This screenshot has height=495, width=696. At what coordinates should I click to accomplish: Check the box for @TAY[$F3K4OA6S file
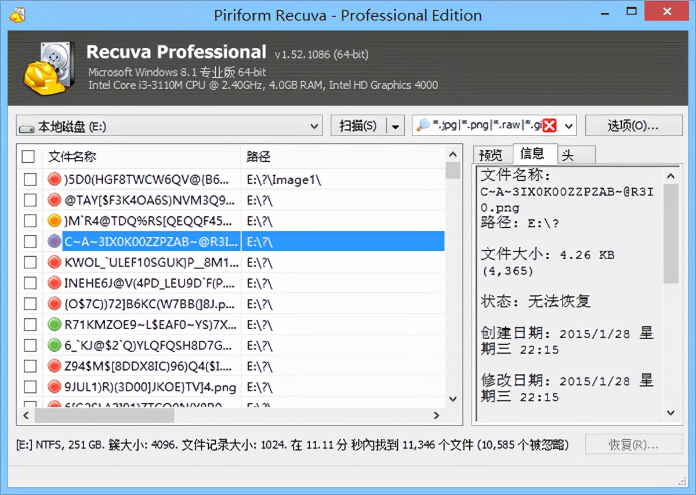(x=30, y=201)
